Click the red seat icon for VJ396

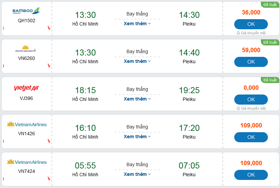pyautogui.click(x=49, y=103)
